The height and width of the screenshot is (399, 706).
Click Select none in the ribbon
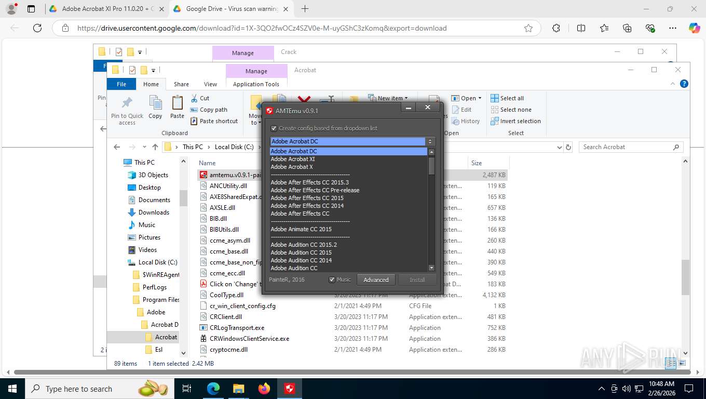pos(511,110)
